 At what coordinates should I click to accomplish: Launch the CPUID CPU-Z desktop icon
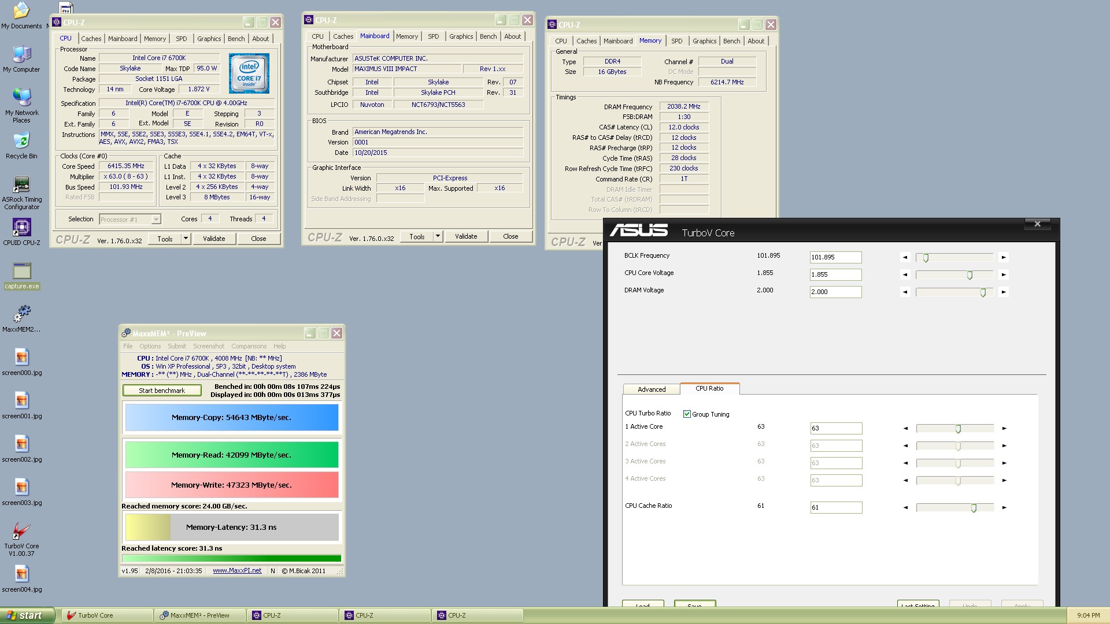click(21, 232)
